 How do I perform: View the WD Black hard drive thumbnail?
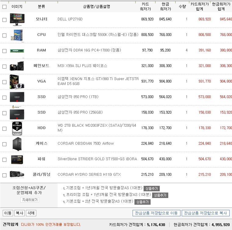(17, 129)
